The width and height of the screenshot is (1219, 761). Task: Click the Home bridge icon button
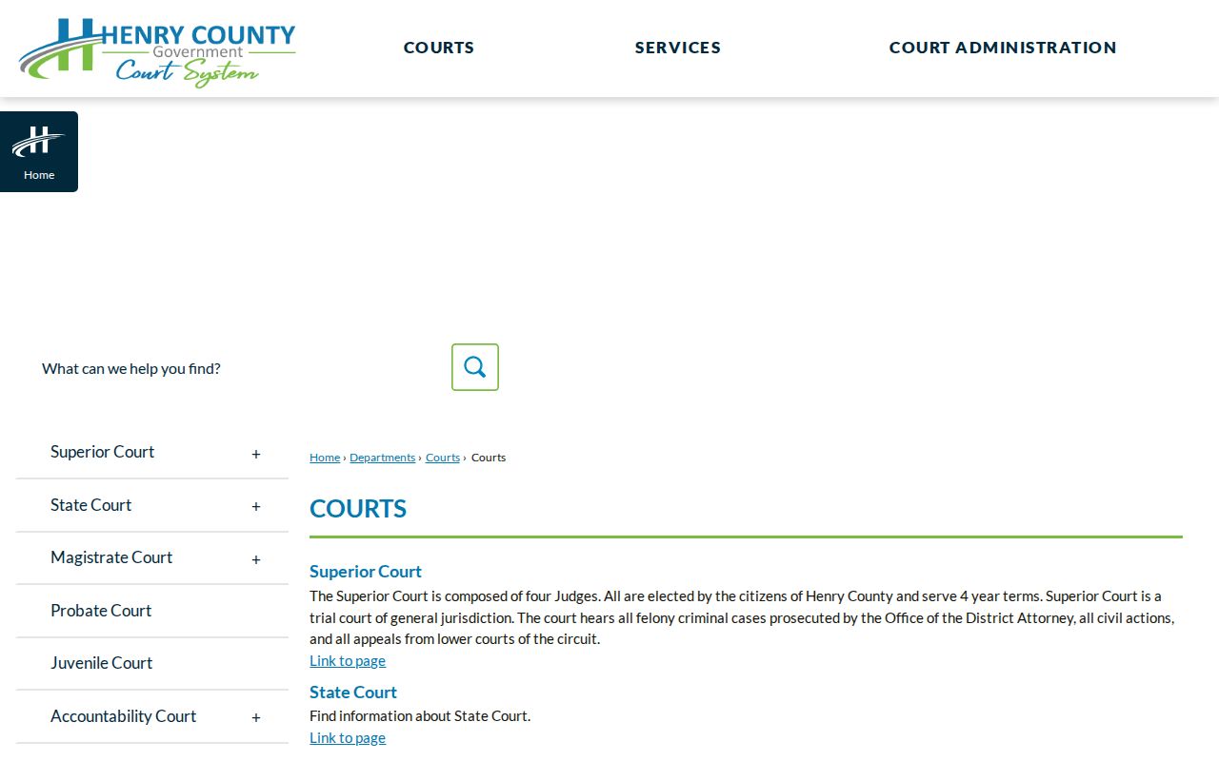(39, 151)
